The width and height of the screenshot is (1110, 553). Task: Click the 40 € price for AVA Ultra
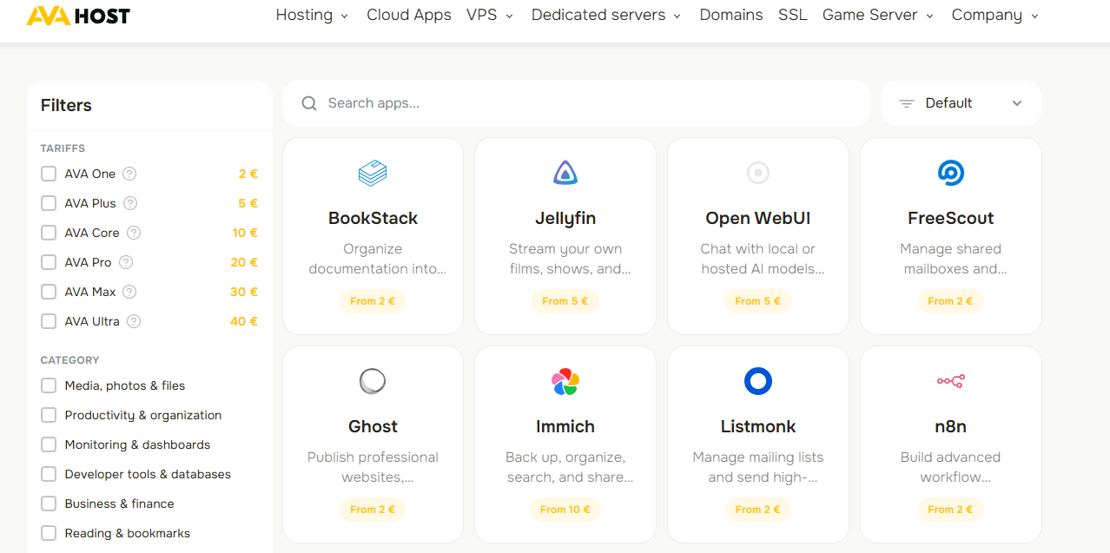tap(244, 321)
